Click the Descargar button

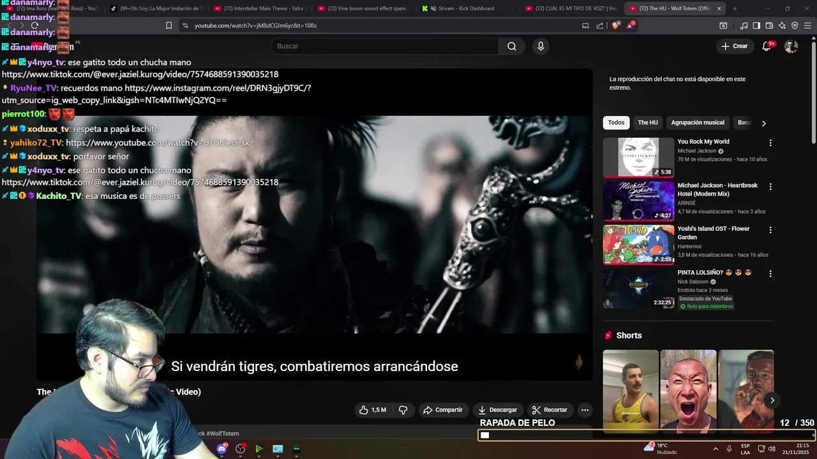coord(498,410)
